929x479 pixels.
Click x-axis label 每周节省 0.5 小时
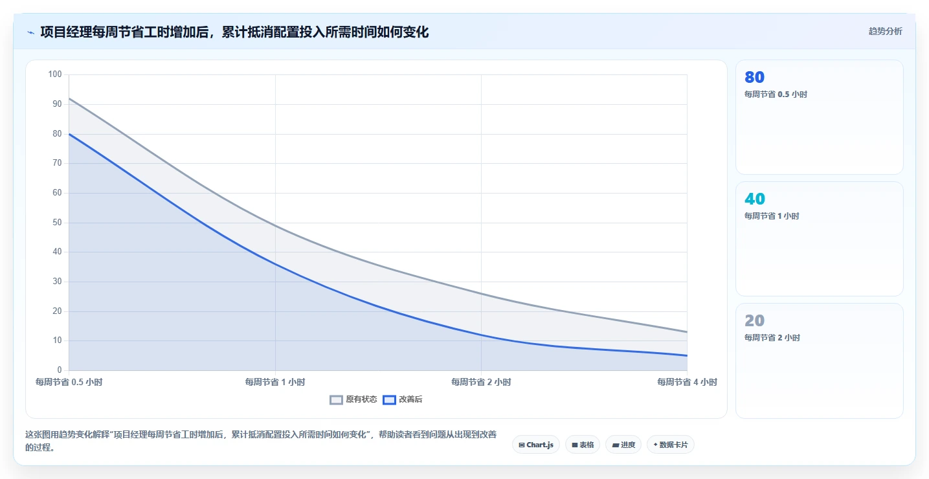[x=69, y=383]
